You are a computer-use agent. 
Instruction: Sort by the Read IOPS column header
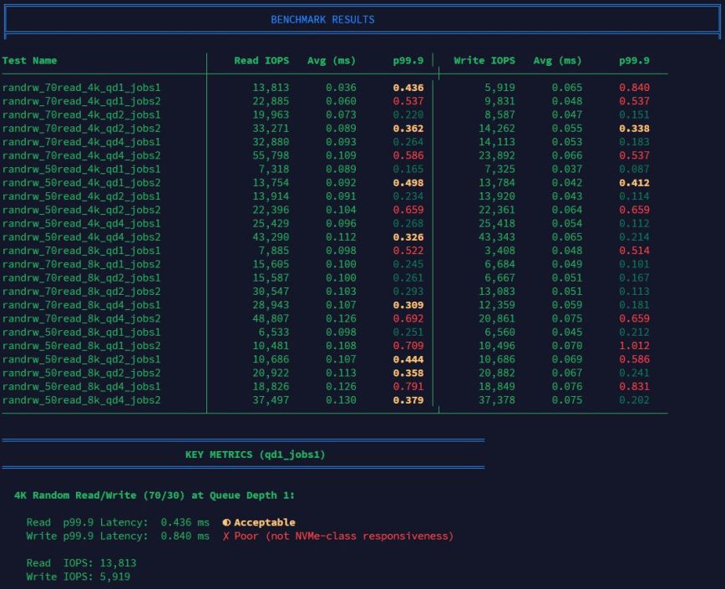(x=261, y=60)
